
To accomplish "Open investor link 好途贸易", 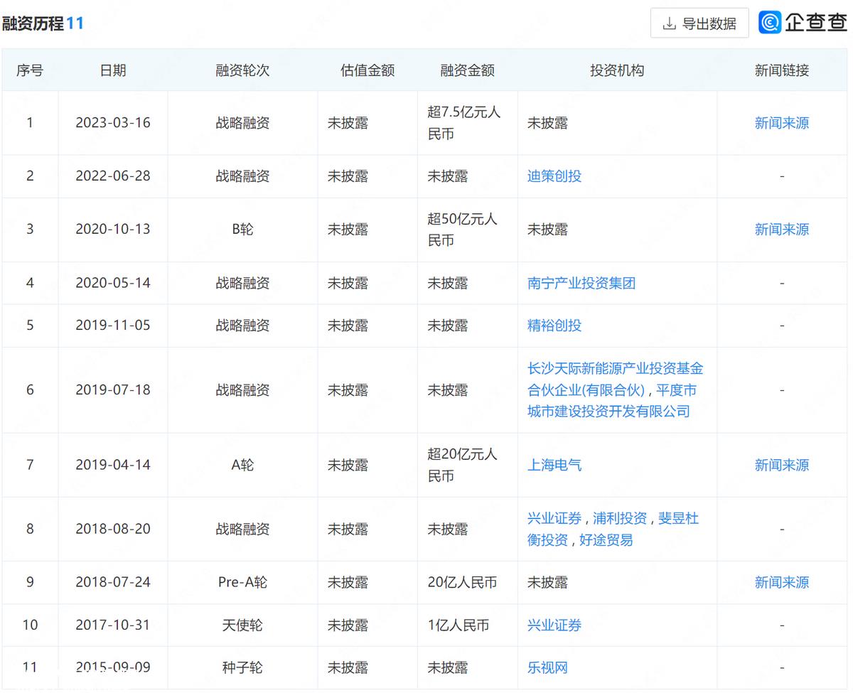I will (x=606, y=539).
